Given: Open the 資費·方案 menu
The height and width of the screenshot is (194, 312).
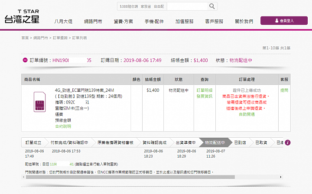Looking at the screenshot, I should tap(123, 21).
